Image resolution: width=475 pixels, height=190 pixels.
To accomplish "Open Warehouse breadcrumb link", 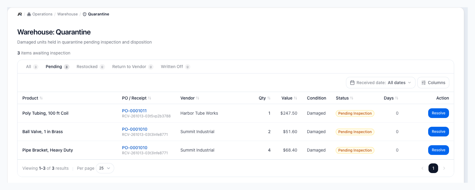I will pyautogui.click(x=67, y=14).
